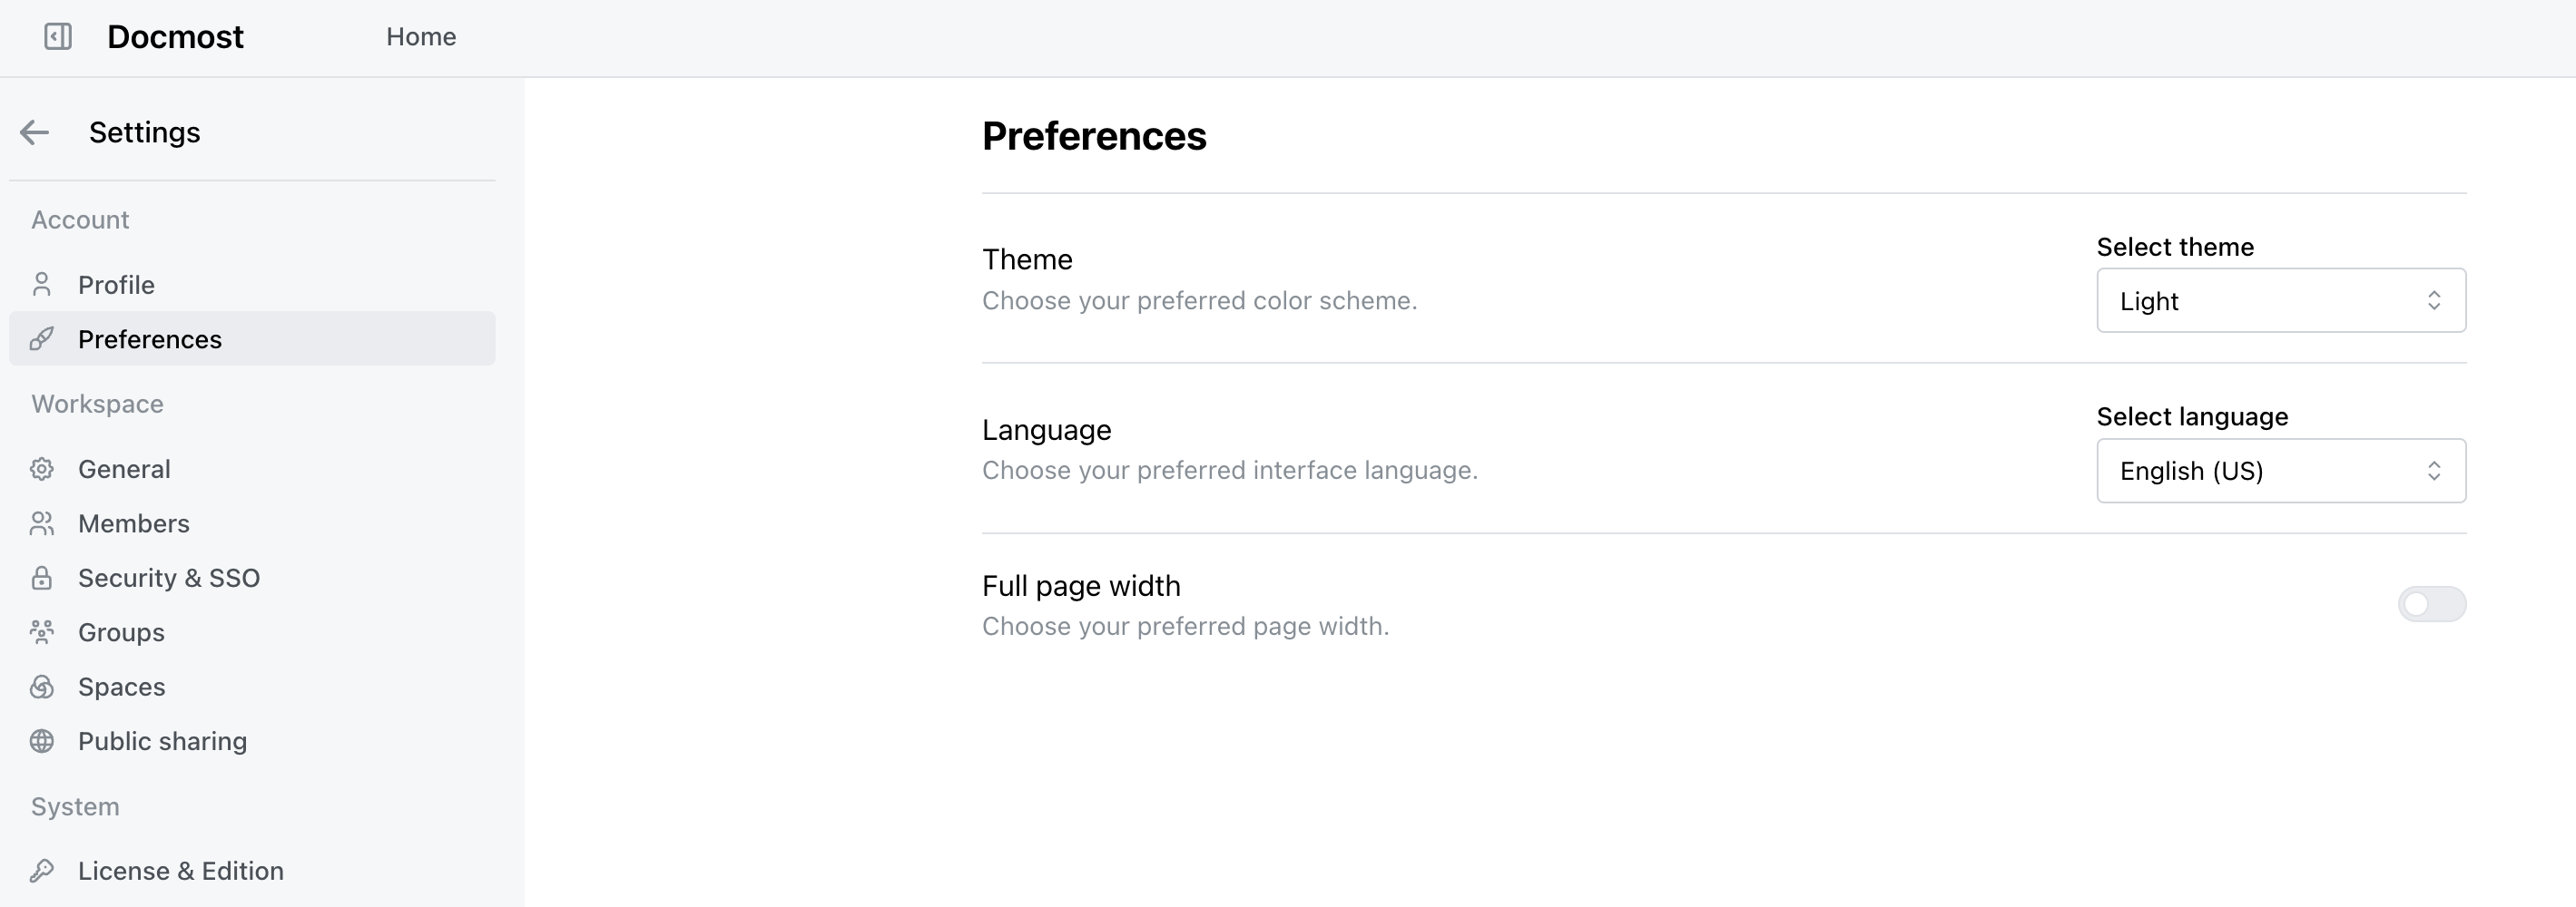Click the chevron arrows in the Light theme box
Image resolution: width=2576 pixels, height=907 pixels.
(x=2433, y=300)
